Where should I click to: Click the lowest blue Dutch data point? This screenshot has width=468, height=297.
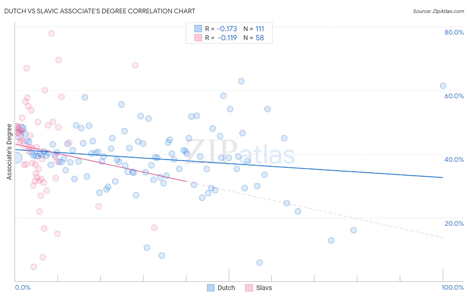point(260,263)
